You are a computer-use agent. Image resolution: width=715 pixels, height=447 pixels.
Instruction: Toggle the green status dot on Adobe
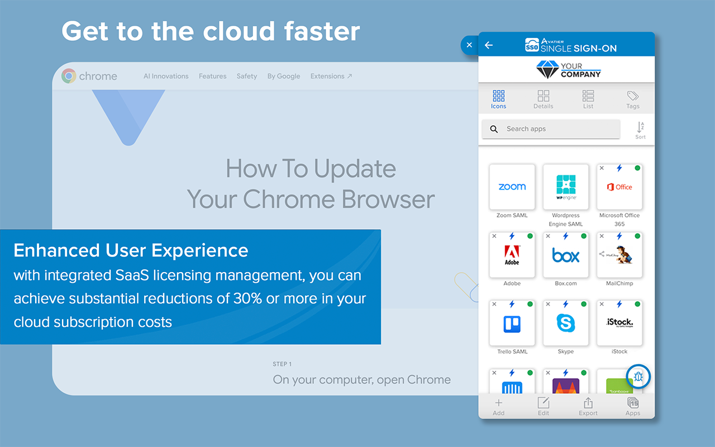click(530, 236)
